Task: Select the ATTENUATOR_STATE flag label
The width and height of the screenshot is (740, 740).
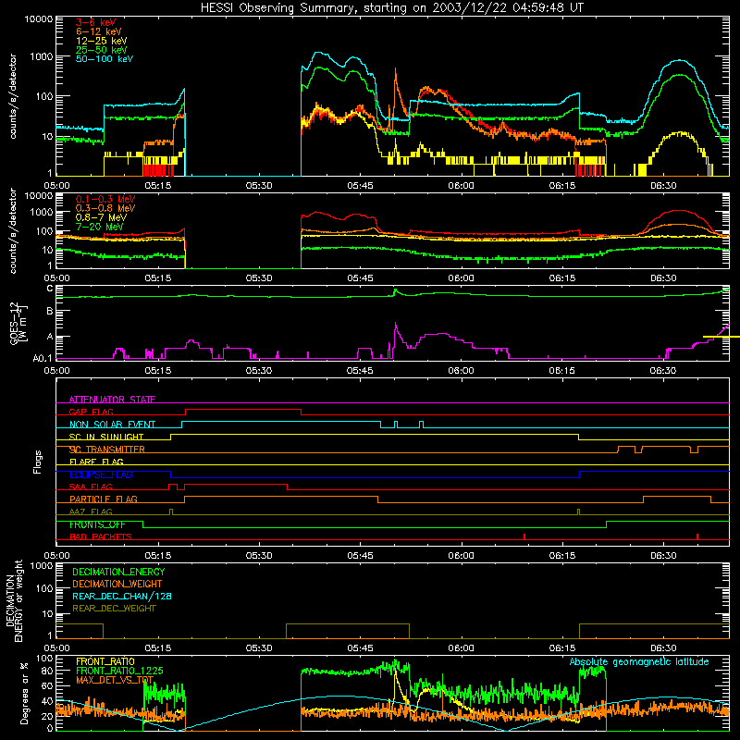Action: [112, 400]
